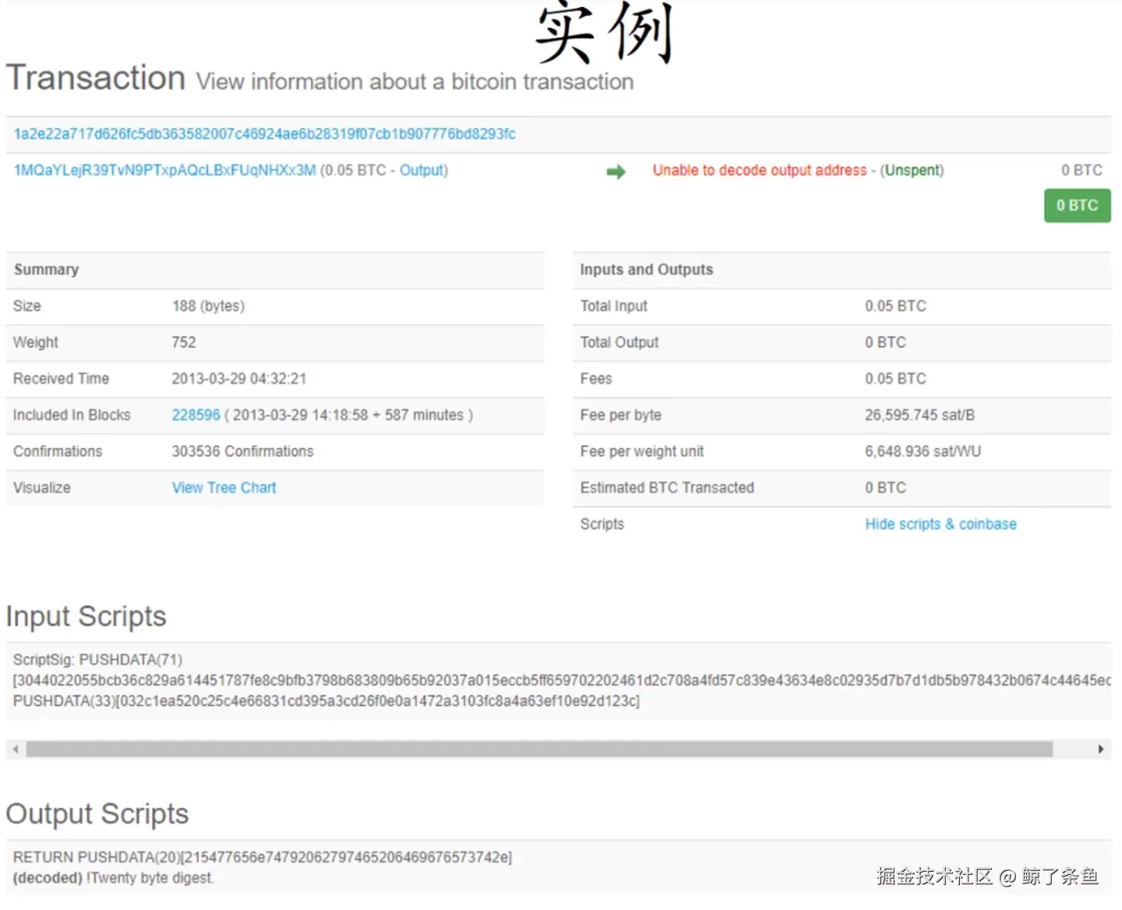Click the 'Fee per weight unit' label
The width and height of the screenshot is (1122, 910).
coord(641,452)
